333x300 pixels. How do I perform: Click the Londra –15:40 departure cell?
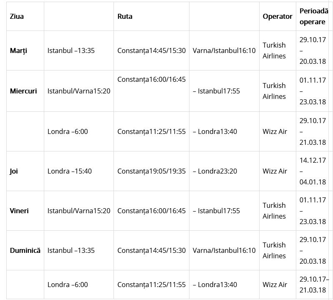(70, 171)
